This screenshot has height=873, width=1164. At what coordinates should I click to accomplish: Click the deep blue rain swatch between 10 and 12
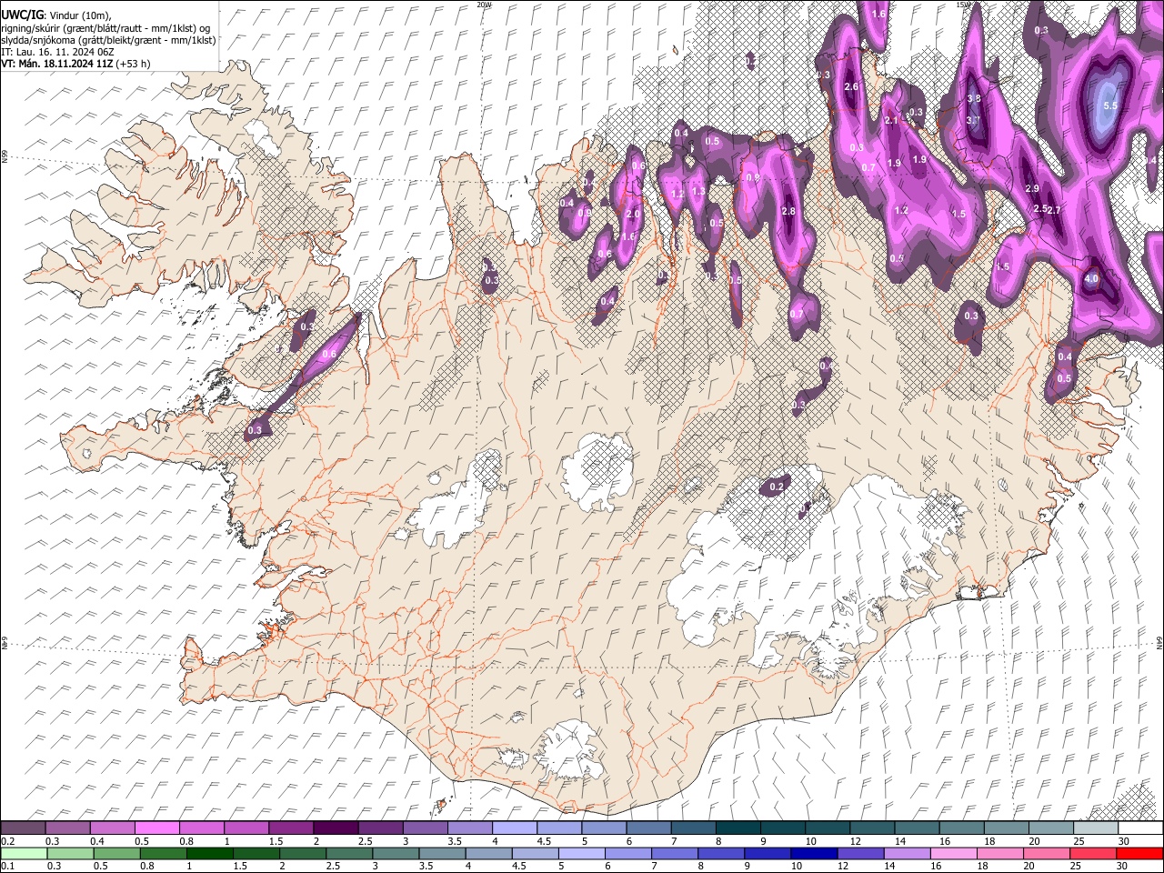pos(813,853)
